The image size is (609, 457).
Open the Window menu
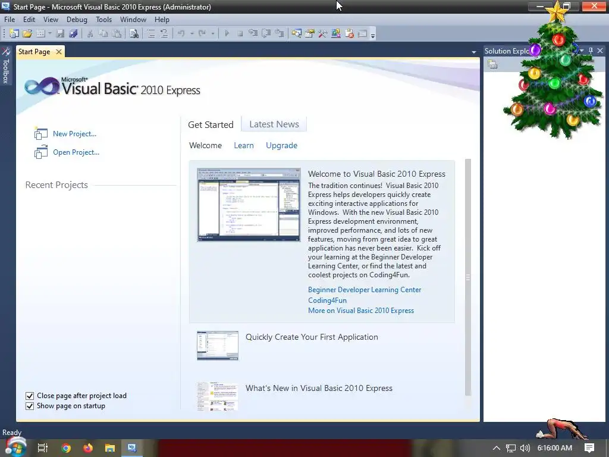click(133, 20)
